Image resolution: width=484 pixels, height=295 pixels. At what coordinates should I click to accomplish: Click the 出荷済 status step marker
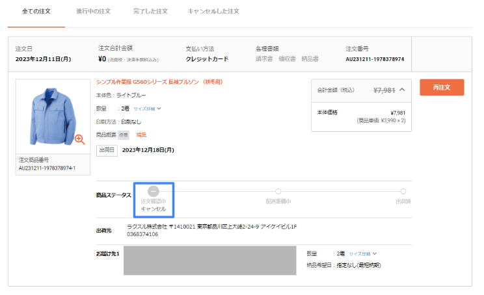[x=403, y=192]
